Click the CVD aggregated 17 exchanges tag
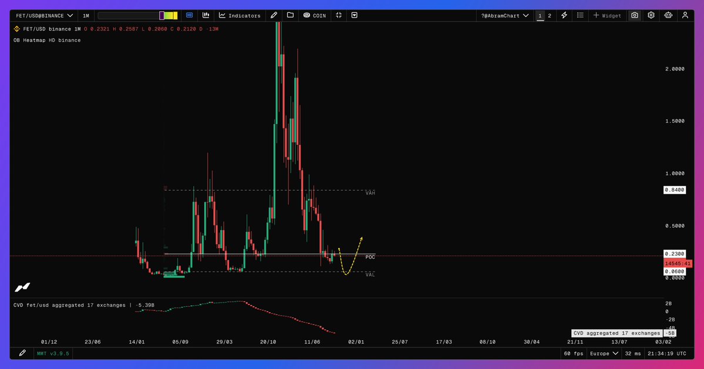This screenshot has height=369, width=704. tap(617, 333)
